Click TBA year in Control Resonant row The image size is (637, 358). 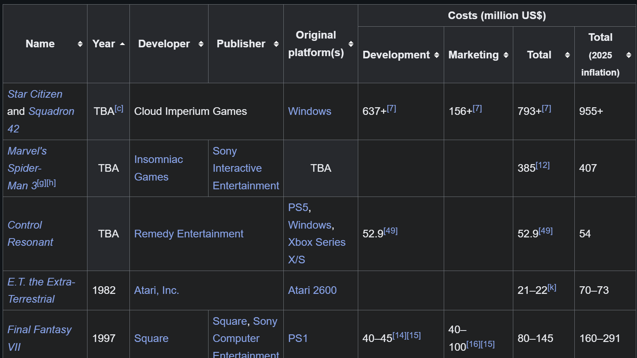[x=108, y=234]
